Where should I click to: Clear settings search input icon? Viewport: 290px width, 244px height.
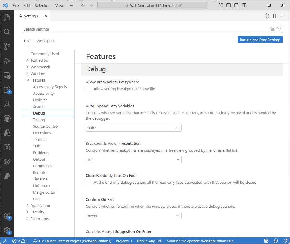(x=272, y=29)
